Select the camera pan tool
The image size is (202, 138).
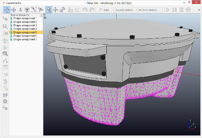click(x=7, y=10)
